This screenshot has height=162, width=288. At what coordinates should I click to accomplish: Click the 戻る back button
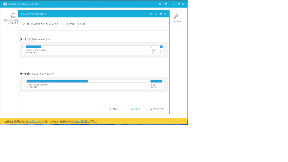[x=113, y=109]
